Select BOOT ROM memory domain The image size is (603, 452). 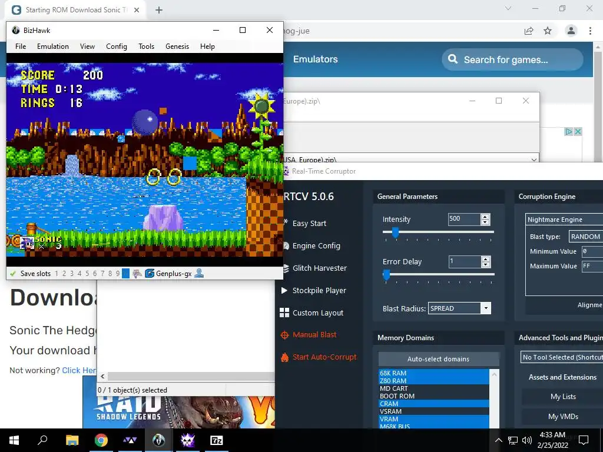[434, 396]
